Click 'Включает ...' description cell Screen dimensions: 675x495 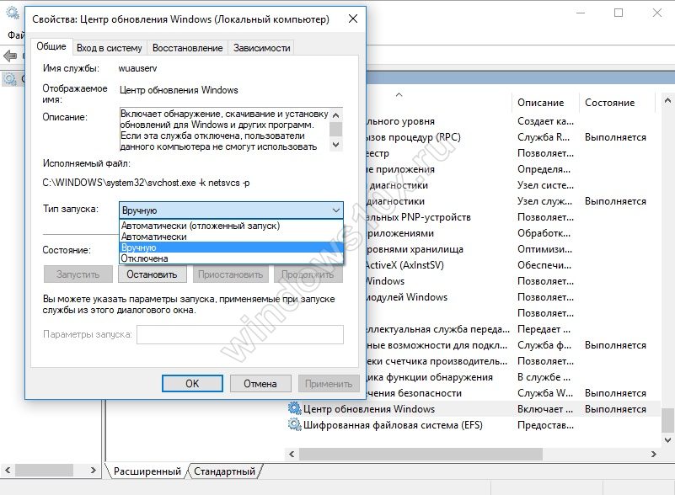(x=545, y=409)
